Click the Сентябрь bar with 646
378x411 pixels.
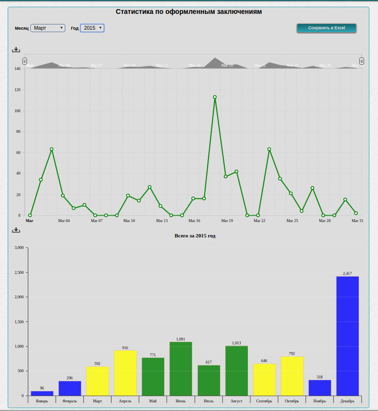(x=264, y=379)
